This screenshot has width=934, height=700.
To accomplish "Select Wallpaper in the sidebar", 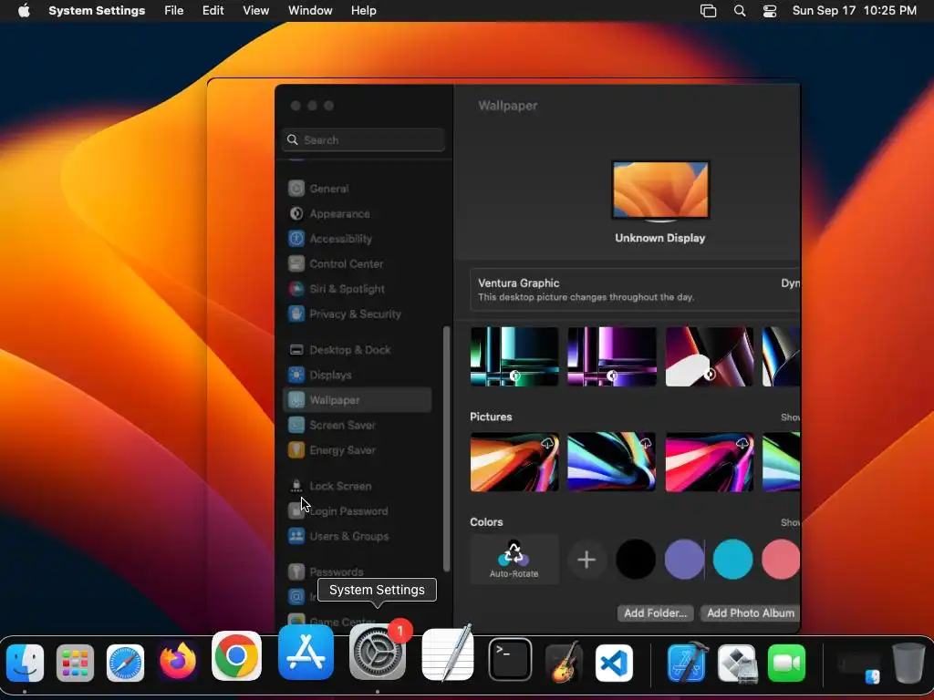I will point(358,400).
